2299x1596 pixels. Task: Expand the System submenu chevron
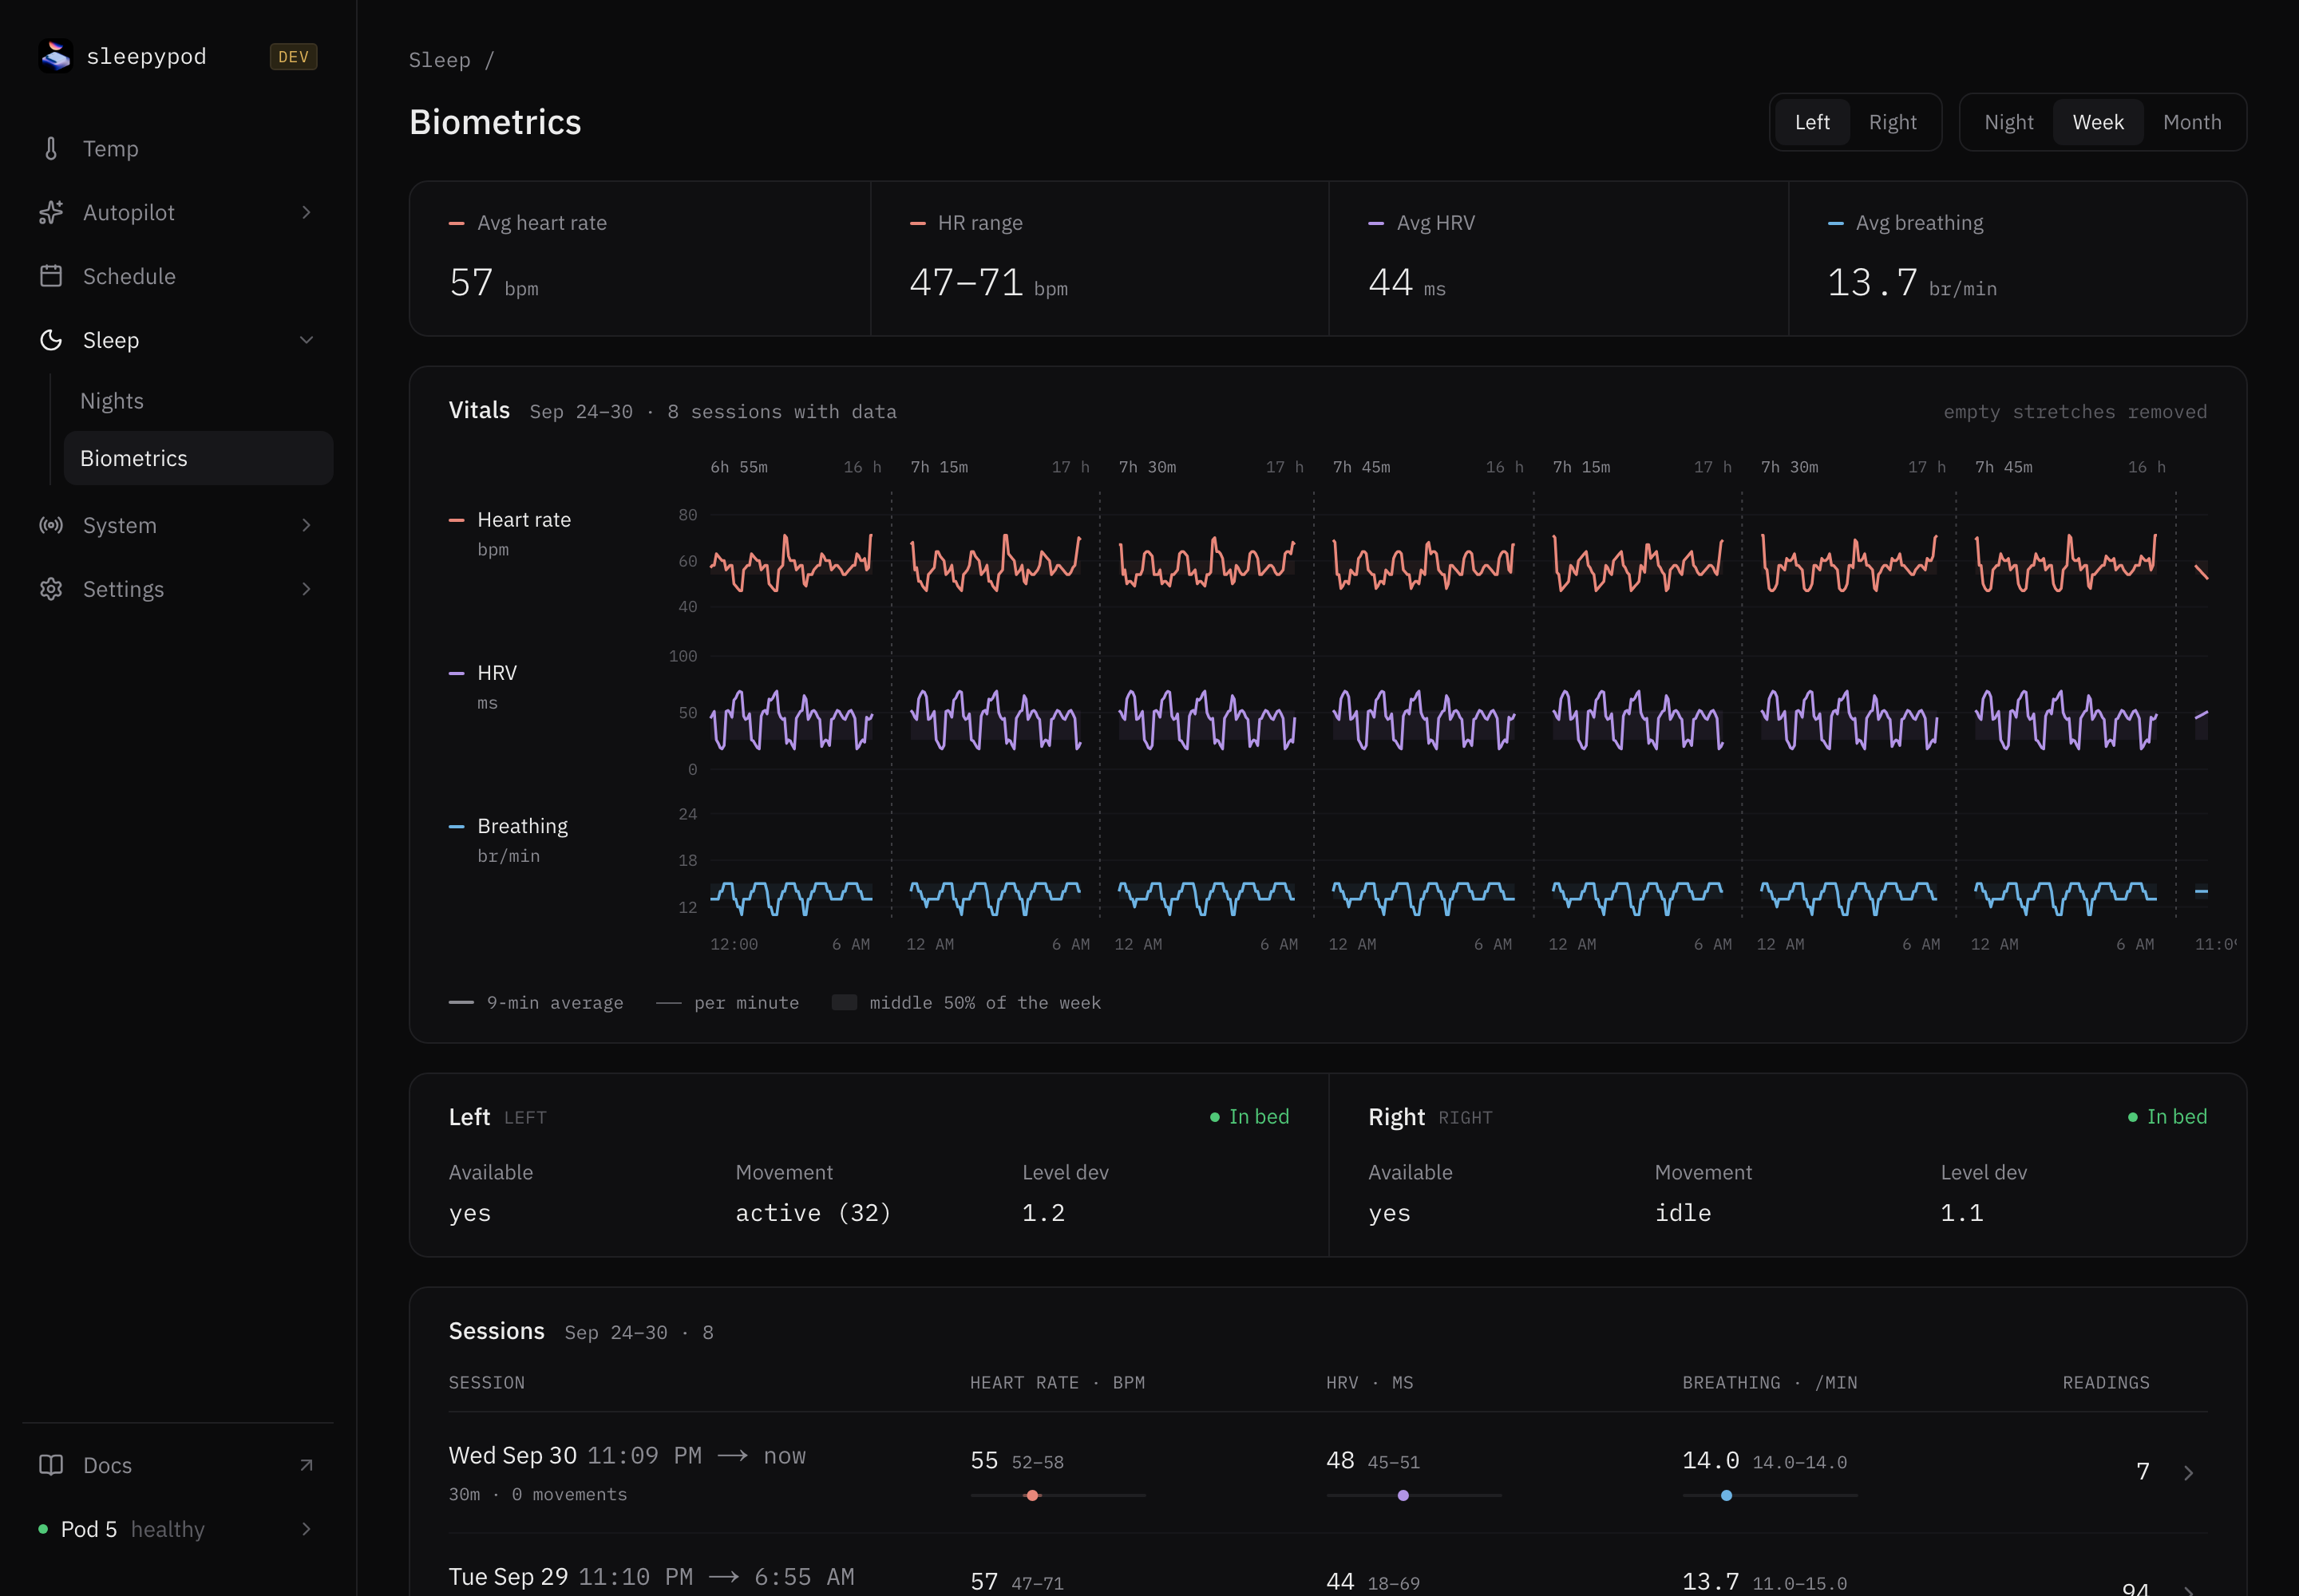click(306, 525)
